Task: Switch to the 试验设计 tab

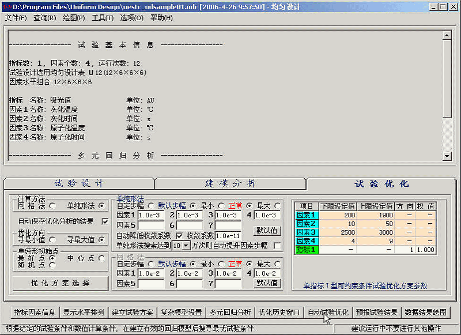Action: [x=79, y=184]
